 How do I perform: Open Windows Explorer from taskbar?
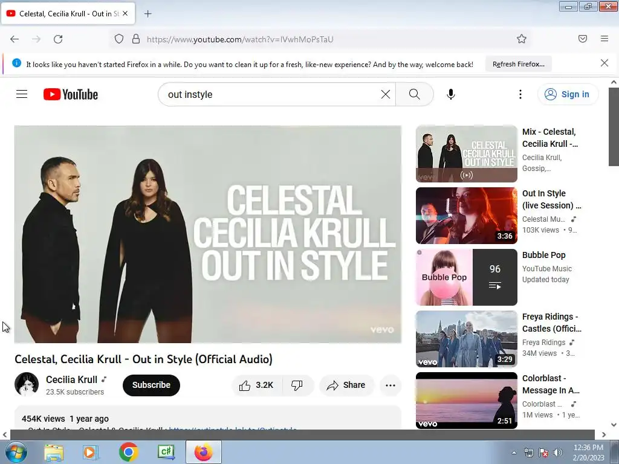[x=54, y=452]
